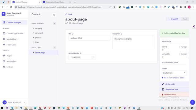Click the Settings gear icon in sidebar
196x110 pixels.
pos(4,67)
